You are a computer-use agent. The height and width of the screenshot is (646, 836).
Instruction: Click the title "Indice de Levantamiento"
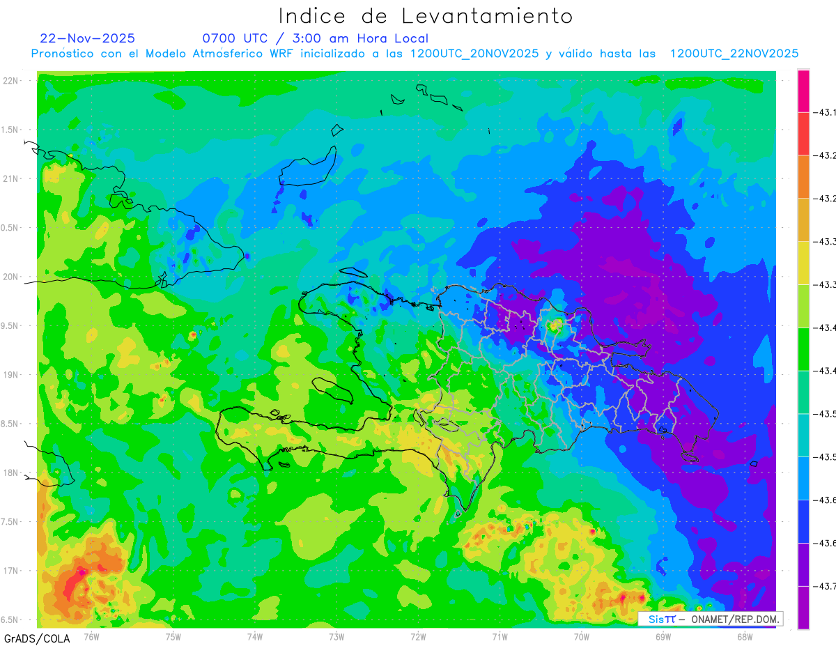[426, 16]
